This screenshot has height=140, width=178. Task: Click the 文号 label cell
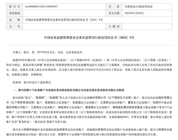(x=15, y=26)
